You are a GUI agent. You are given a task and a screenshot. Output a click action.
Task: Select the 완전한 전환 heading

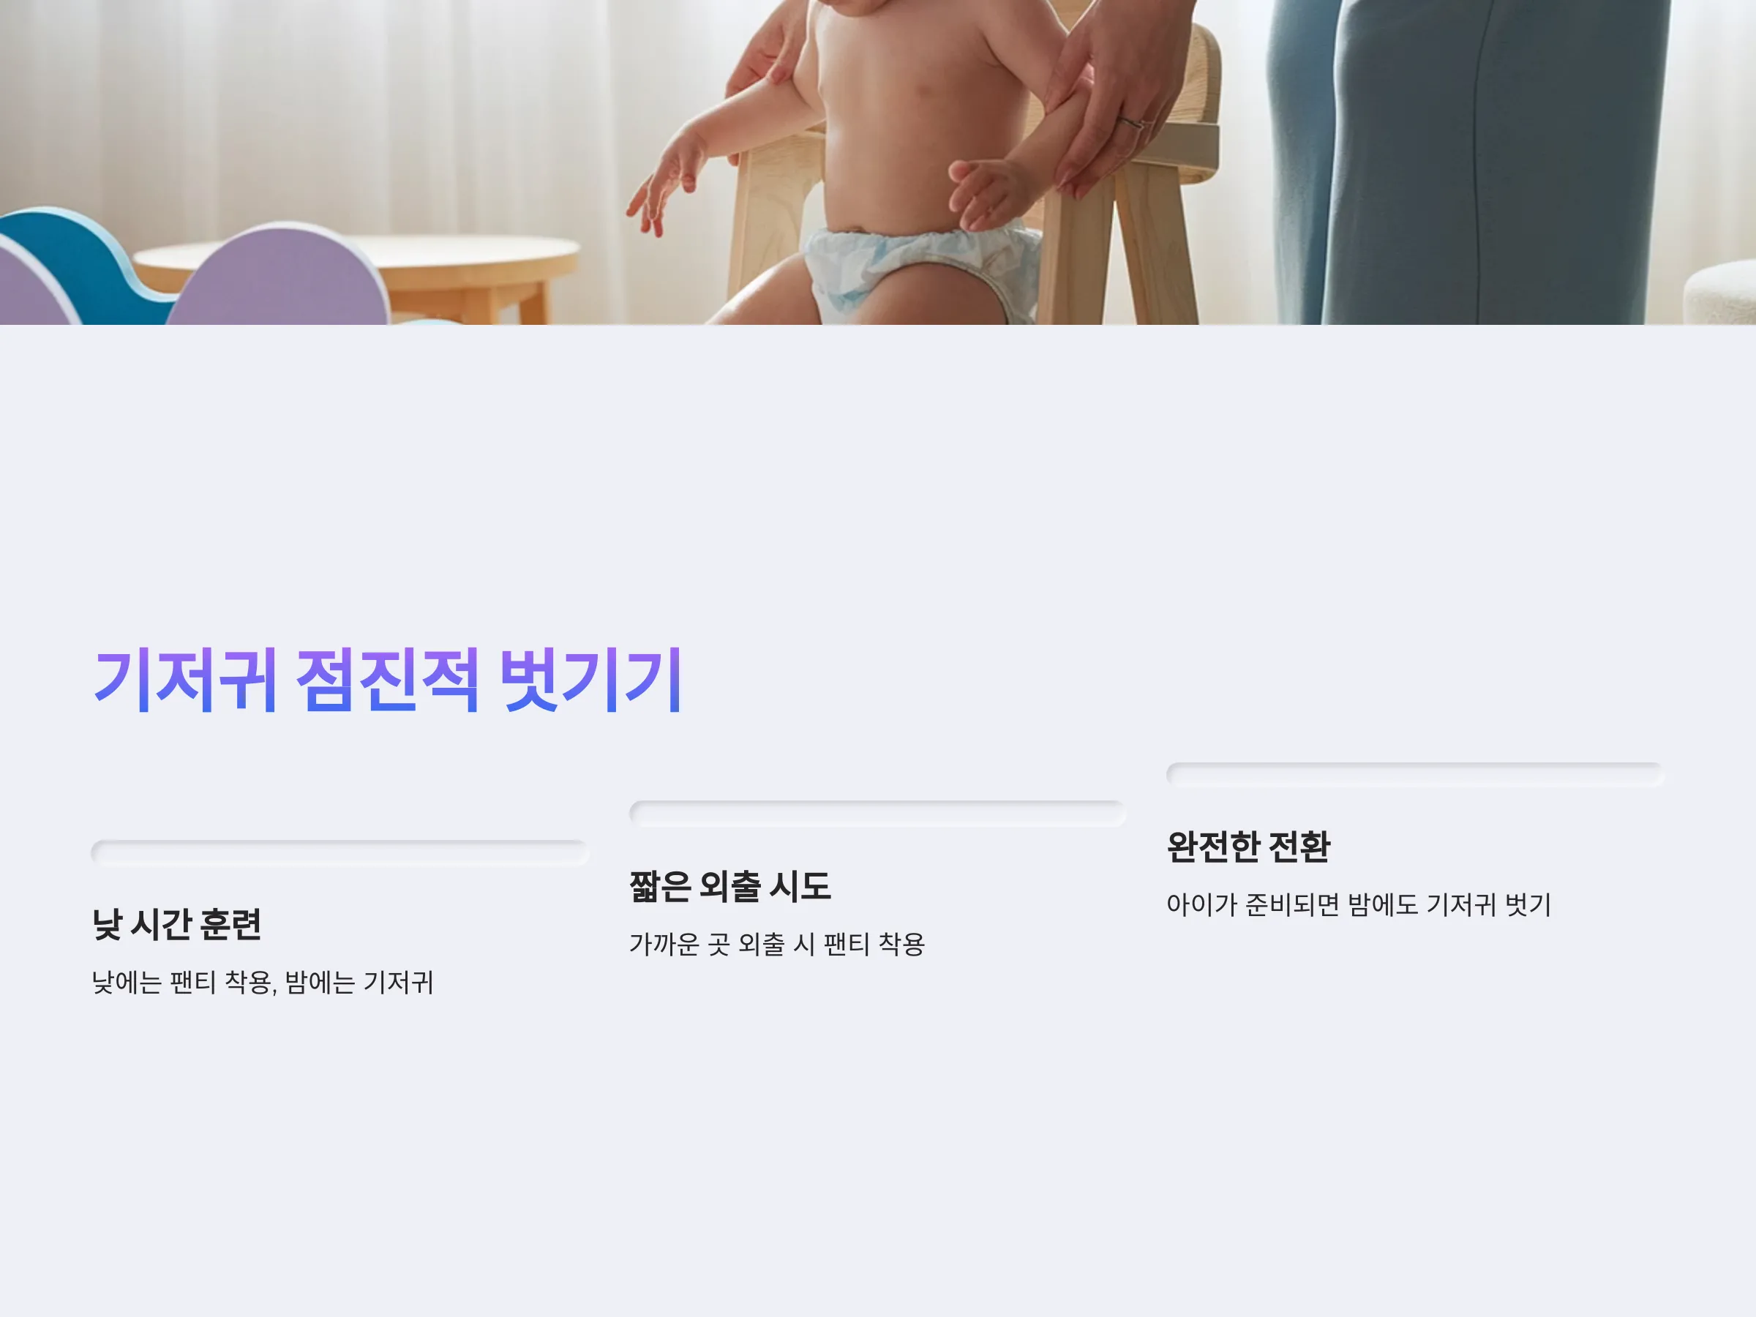tap(1248, 847)
